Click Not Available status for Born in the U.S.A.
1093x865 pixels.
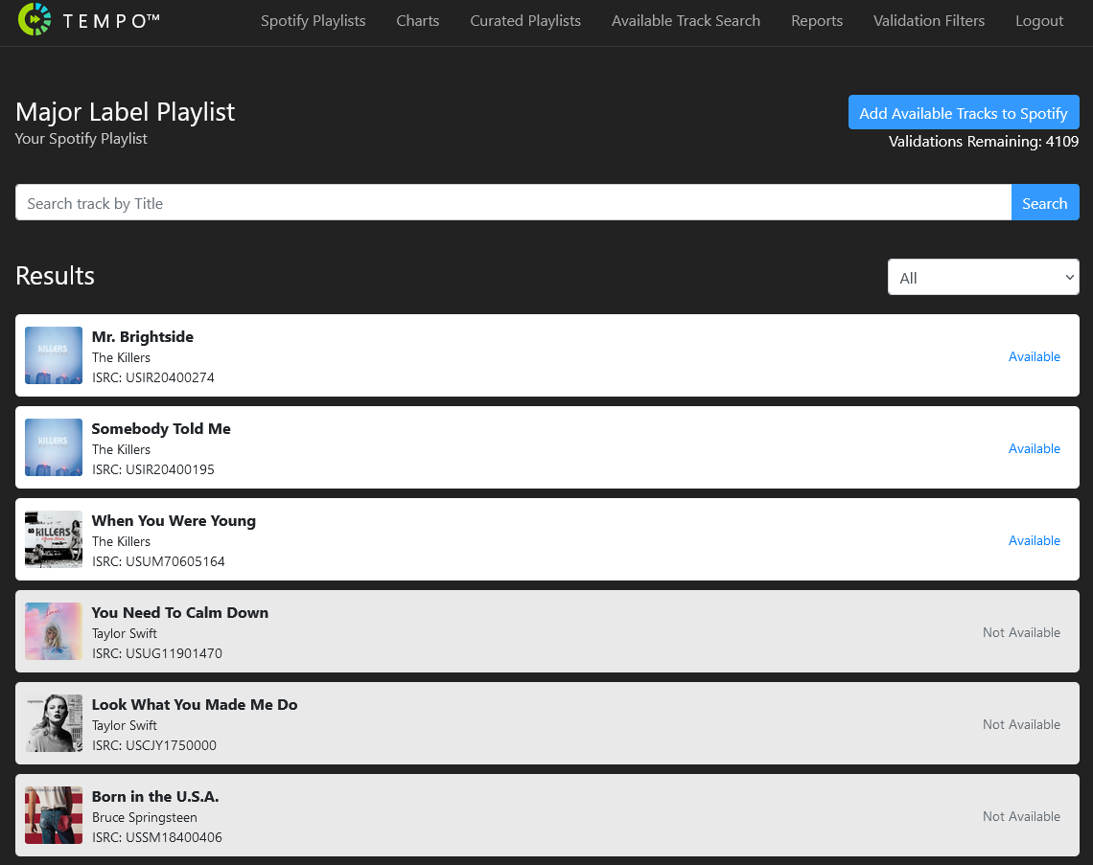(x=1021, y=816)
